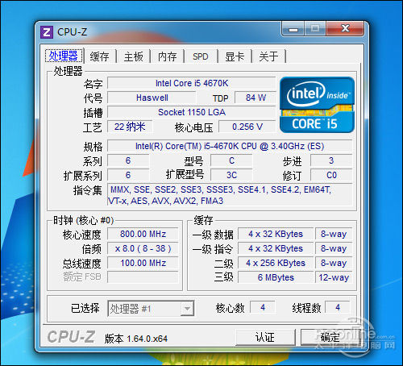
Task: Click the name field Intel Core i5 4670K
Action: pos(192,83)
